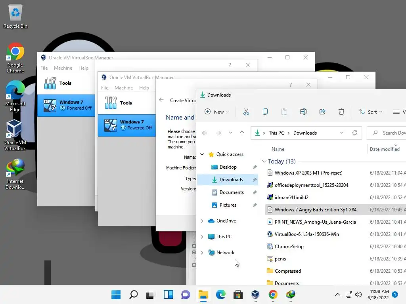Click the back arrow in the Create Virtual Machine dialog
The image size is (406, 304).
click(161, 100)
